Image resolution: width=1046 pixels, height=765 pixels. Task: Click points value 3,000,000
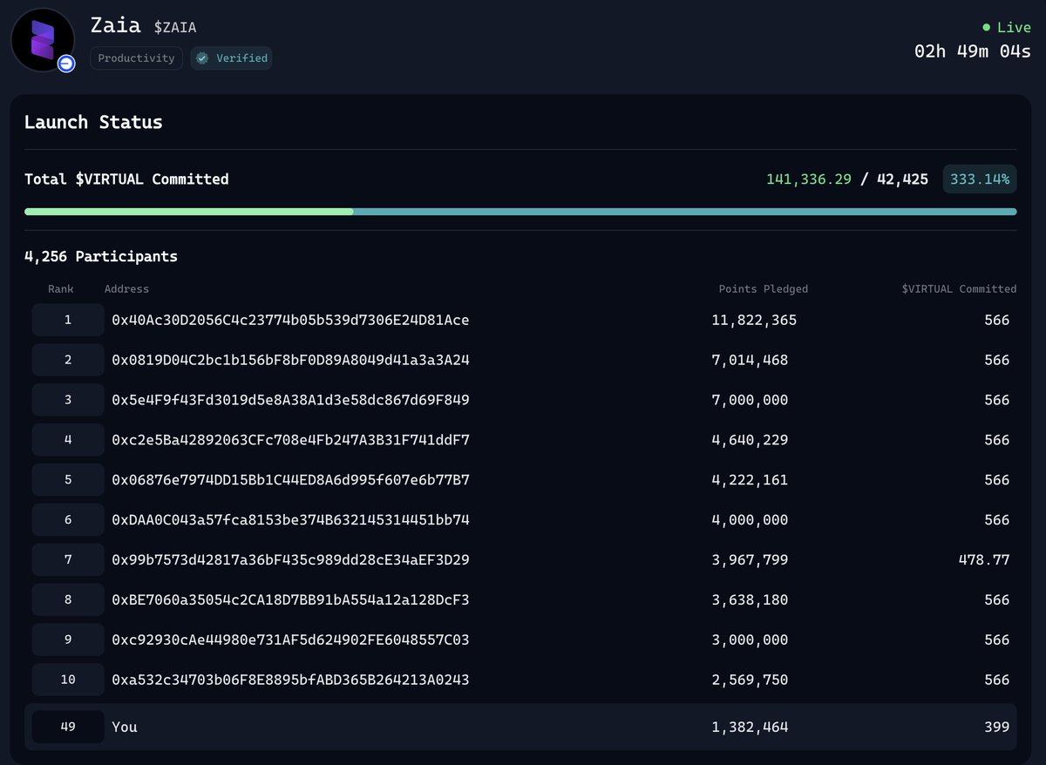tap(750, 640)
